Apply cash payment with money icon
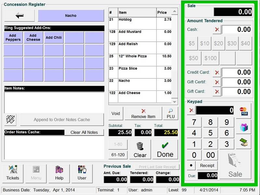The width and height of the screenshot is (260, 195). click(243, 142)
